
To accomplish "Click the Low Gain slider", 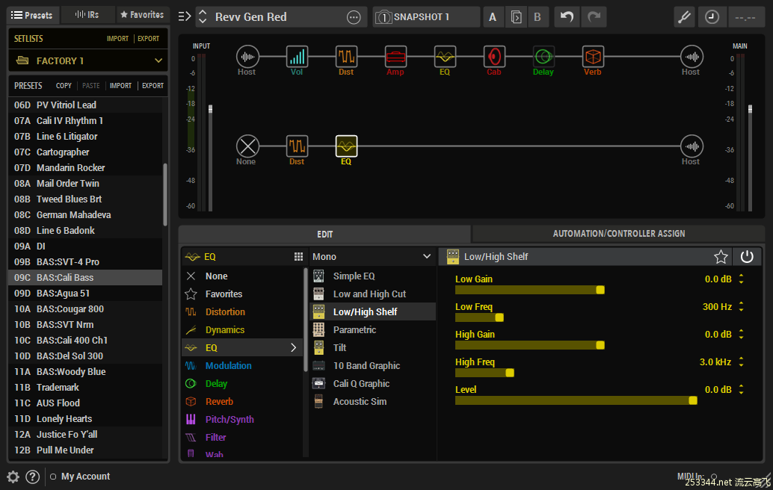I will (x=530, y=290).
